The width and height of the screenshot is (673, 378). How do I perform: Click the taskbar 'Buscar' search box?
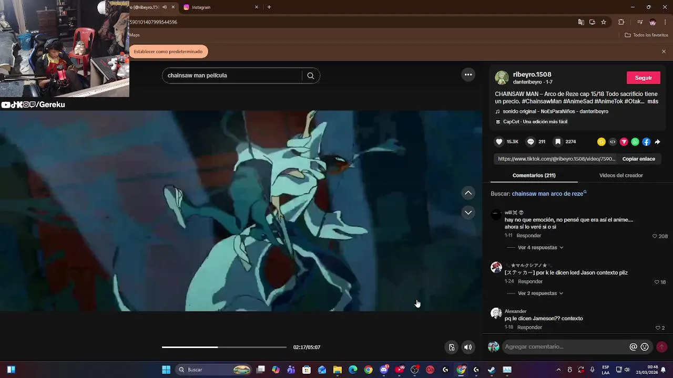pyautogui.click(x=213, y=370)
